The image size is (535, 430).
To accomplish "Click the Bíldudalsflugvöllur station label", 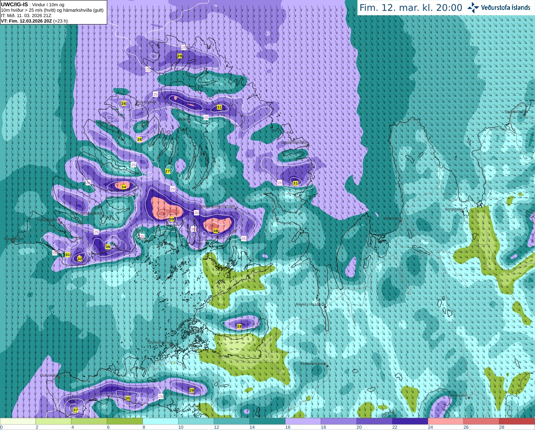I will click(87, 213).
